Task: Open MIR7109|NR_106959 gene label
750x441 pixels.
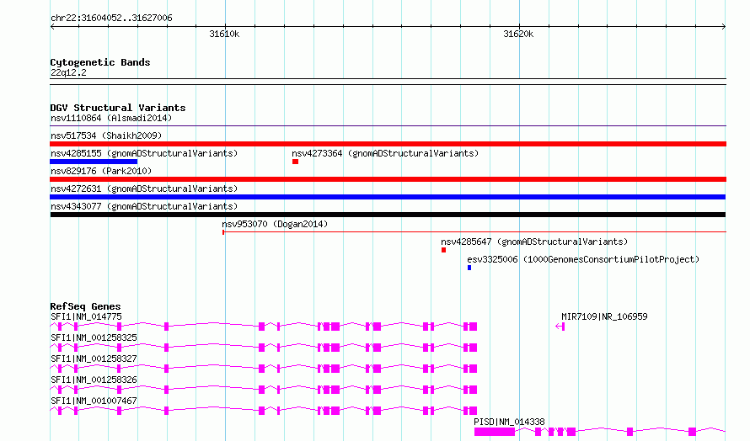Action: tap(604, 316)
